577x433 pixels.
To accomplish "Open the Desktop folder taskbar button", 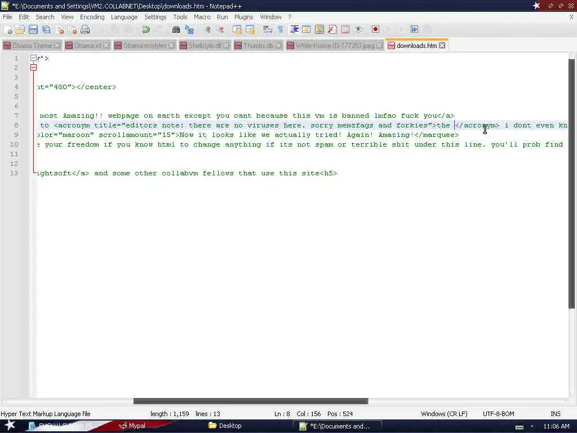I will coord(225,426).
